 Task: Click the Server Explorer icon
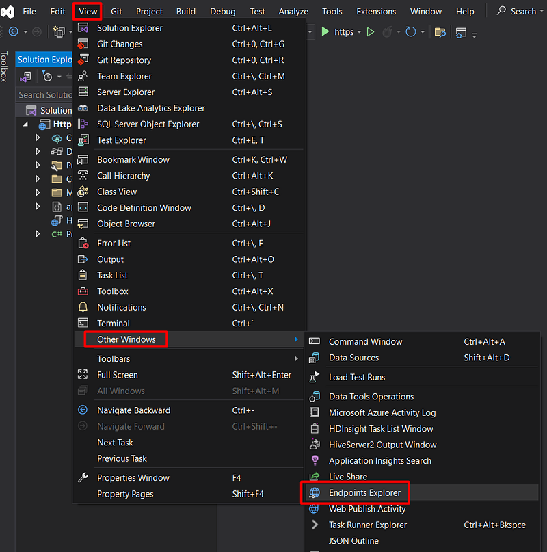pos(83,92)
